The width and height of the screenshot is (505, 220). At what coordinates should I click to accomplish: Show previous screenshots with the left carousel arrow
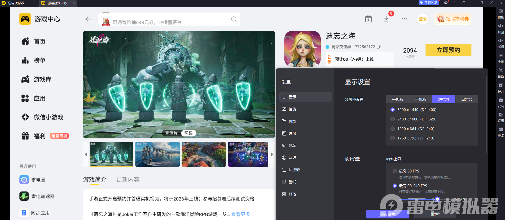coord(86,154)
